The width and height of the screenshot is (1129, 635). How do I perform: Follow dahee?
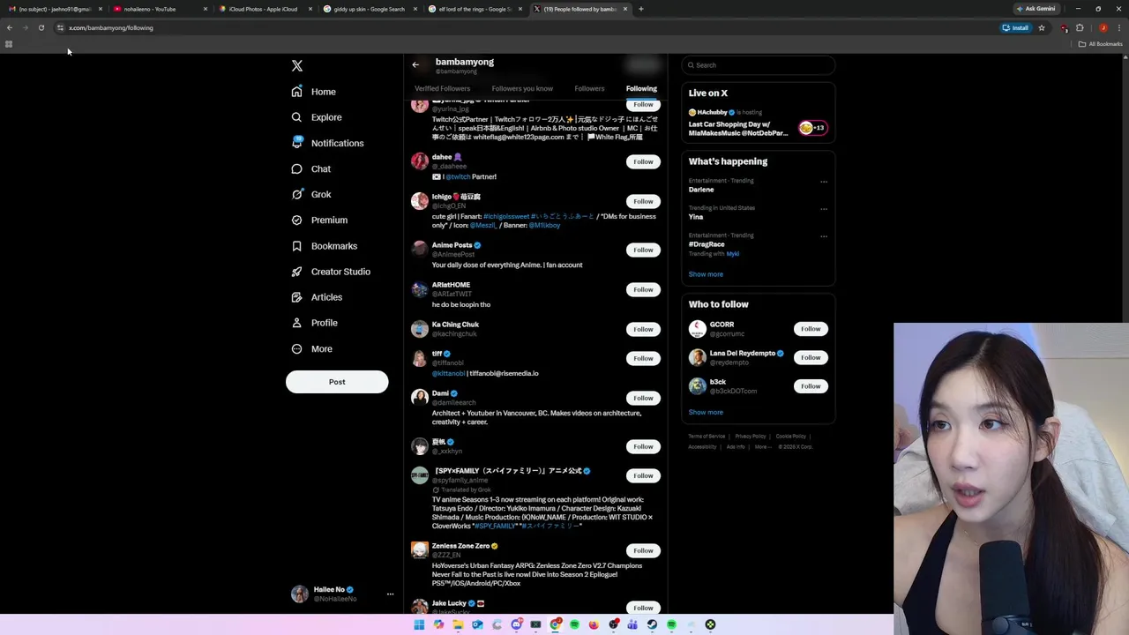643,161
